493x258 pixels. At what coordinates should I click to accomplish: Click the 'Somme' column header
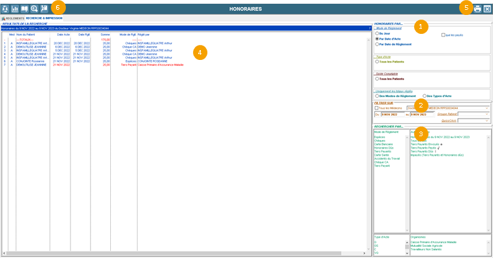(x=106, y=35)
